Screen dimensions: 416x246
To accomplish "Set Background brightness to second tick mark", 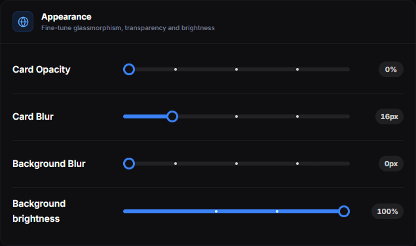I will tap(277, 211).
